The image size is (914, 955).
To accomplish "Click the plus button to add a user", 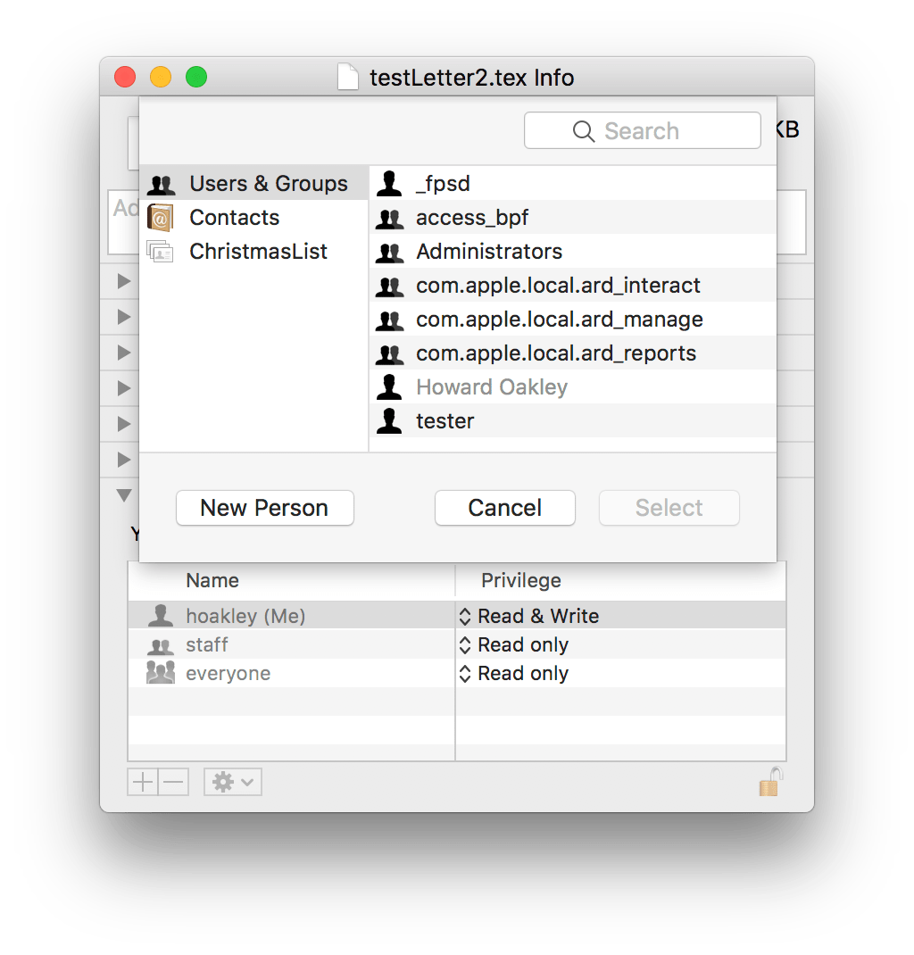I will coord(143,783).
